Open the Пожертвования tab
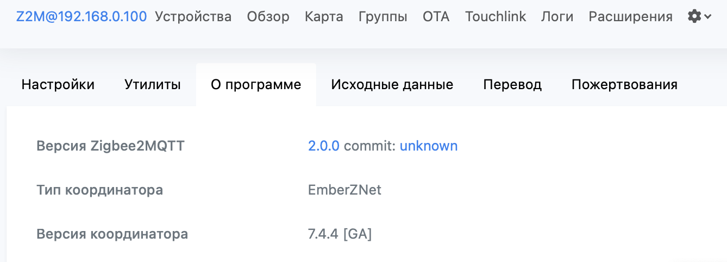The image size is (727, 262). tap(624, 85)
